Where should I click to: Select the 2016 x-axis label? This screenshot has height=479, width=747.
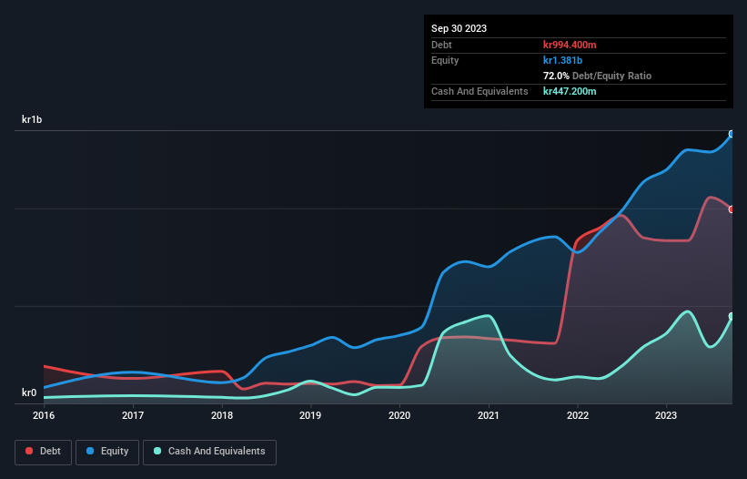click(44, 415)
